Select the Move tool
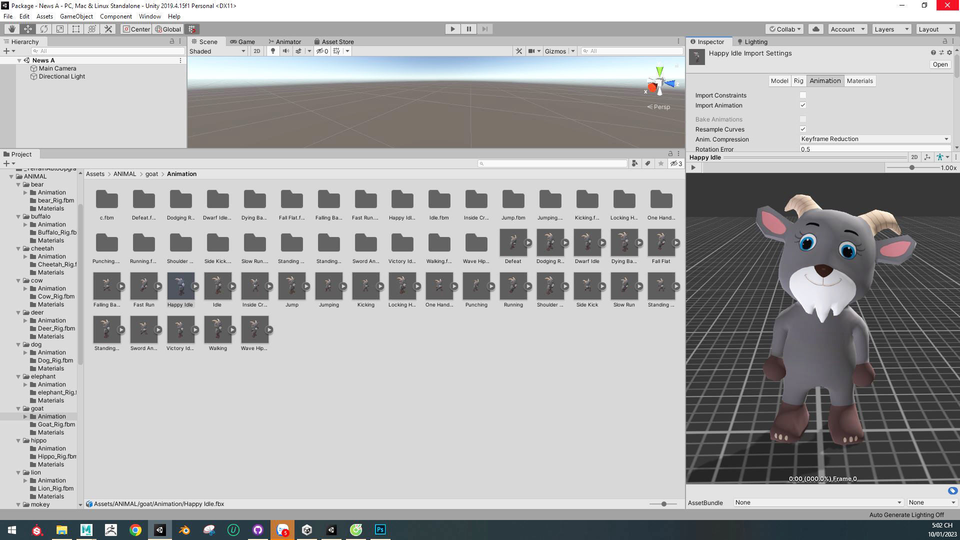This screenshot has height=540, width=960. click(x=28, y=29)
